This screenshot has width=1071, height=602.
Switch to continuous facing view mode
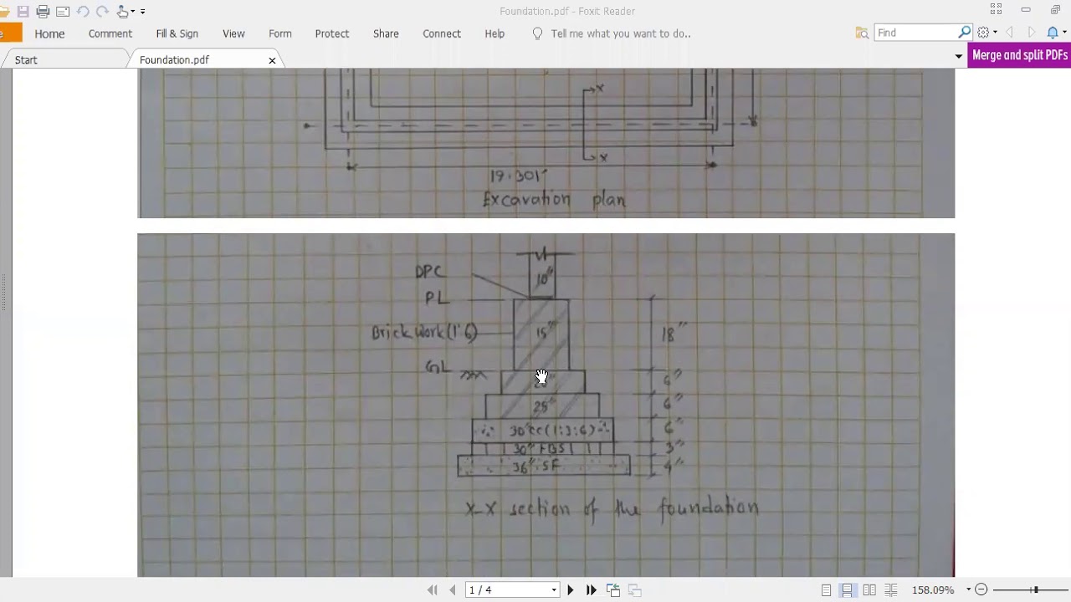pyautogui.click(x=891, y=590)
